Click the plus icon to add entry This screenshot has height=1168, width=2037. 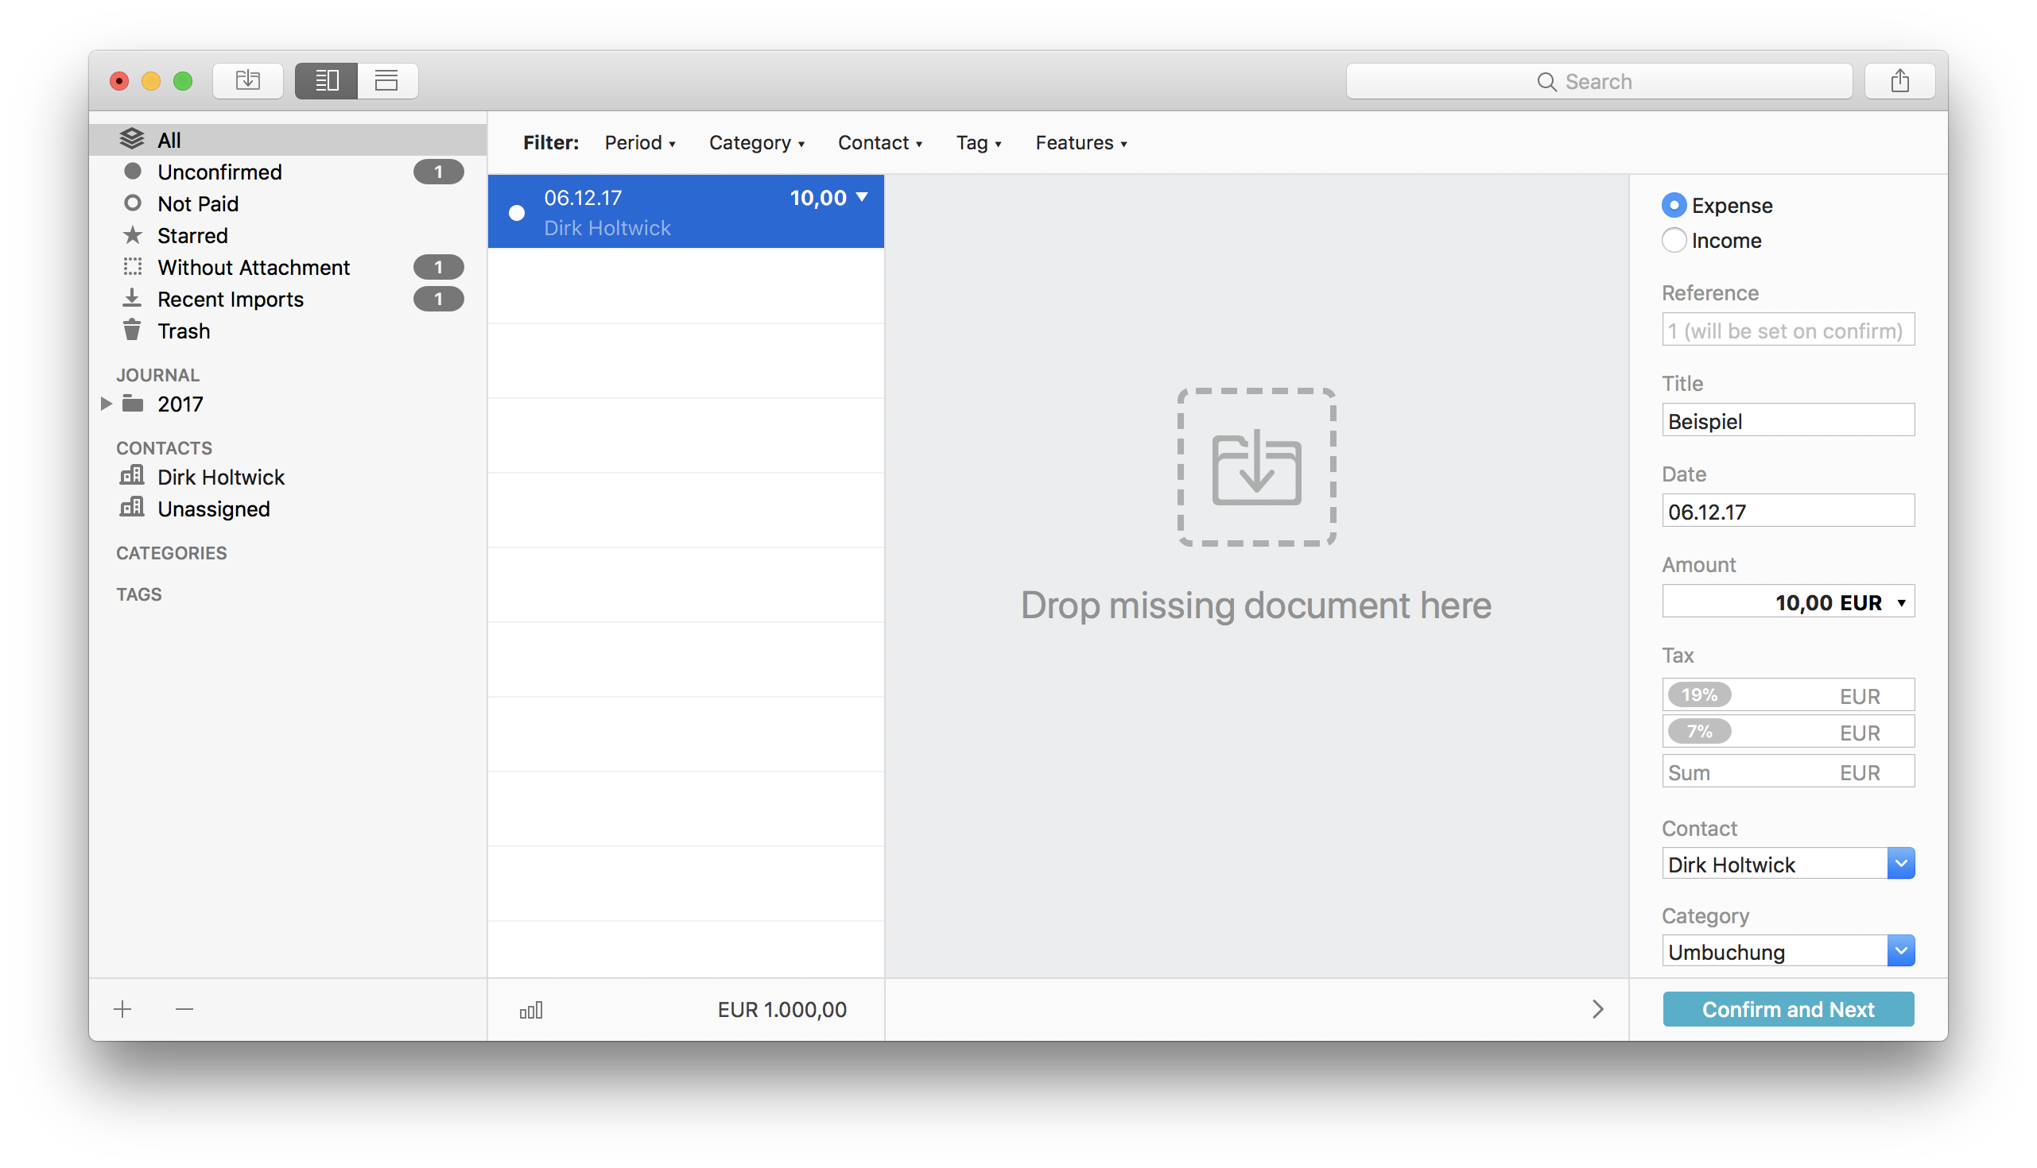pyautogui.click(x=122, y=1009)
